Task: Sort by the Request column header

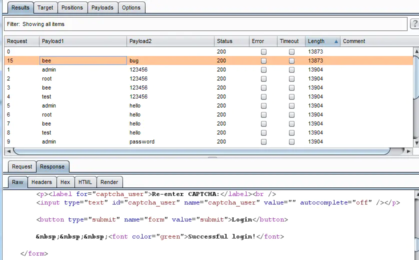Action: 21,41
